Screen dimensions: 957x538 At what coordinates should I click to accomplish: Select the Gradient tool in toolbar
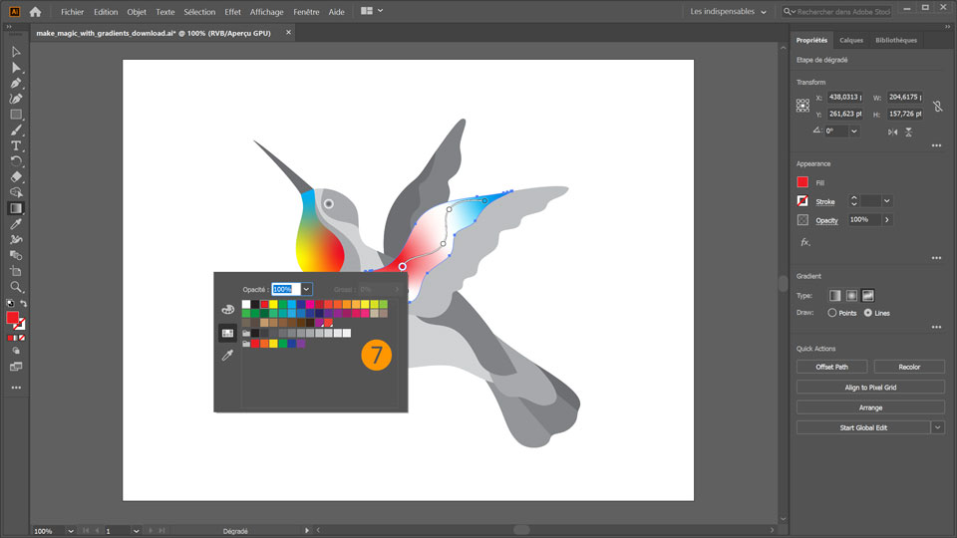tap(16, 208)
